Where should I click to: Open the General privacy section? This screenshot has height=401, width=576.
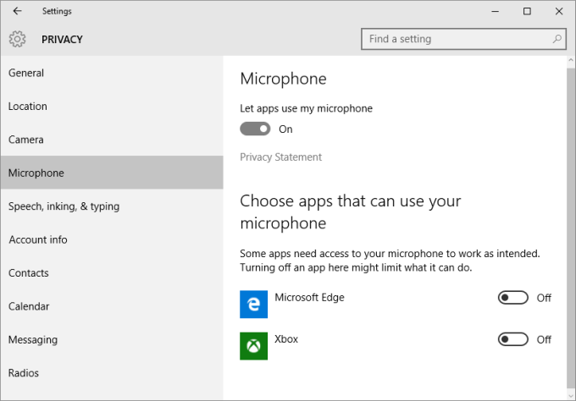(26, 73)
